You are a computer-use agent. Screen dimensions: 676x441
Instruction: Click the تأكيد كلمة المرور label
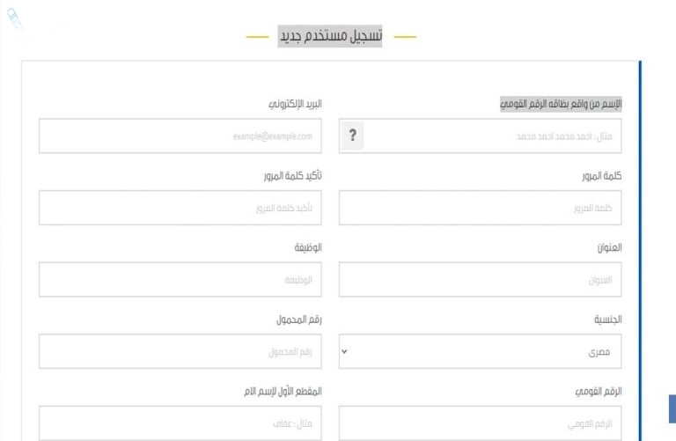click(293, 175)
